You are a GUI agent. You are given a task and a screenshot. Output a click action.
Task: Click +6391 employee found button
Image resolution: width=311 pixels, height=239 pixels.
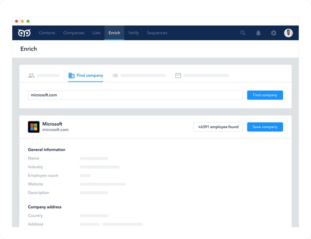click(x=218, y=127)
